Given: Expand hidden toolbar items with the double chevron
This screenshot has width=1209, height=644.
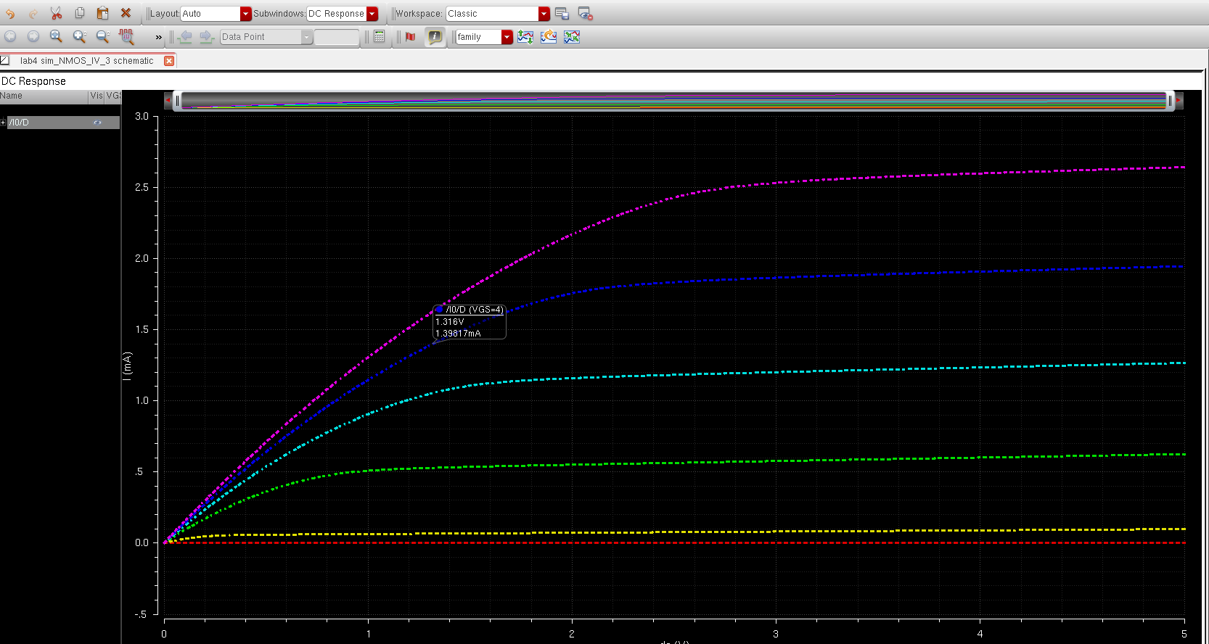Looking at the screenshot, I should (159, 37).
